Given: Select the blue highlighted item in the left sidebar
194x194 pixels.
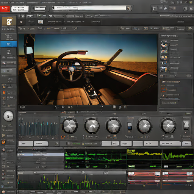Looking at the screenshot, I should [x=8, y=44].
